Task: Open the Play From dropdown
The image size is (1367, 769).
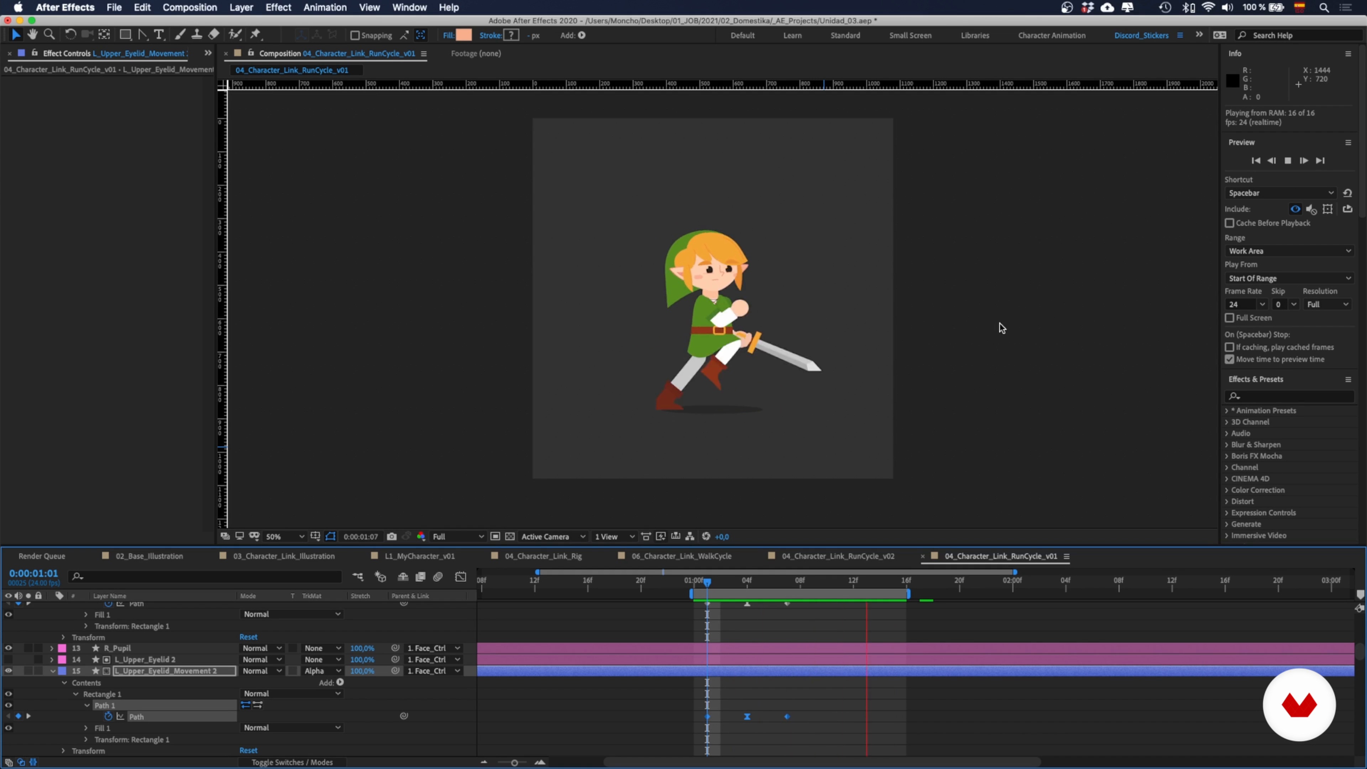Action: tap(1289, 279)
